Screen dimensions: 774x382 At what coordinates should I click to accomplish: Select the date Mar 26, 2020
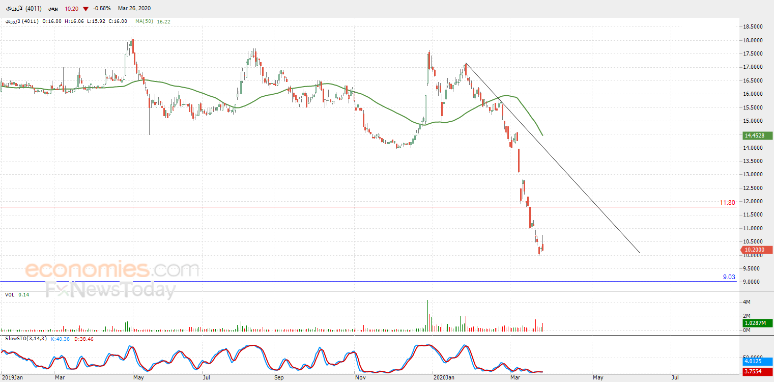coord(134,9)
